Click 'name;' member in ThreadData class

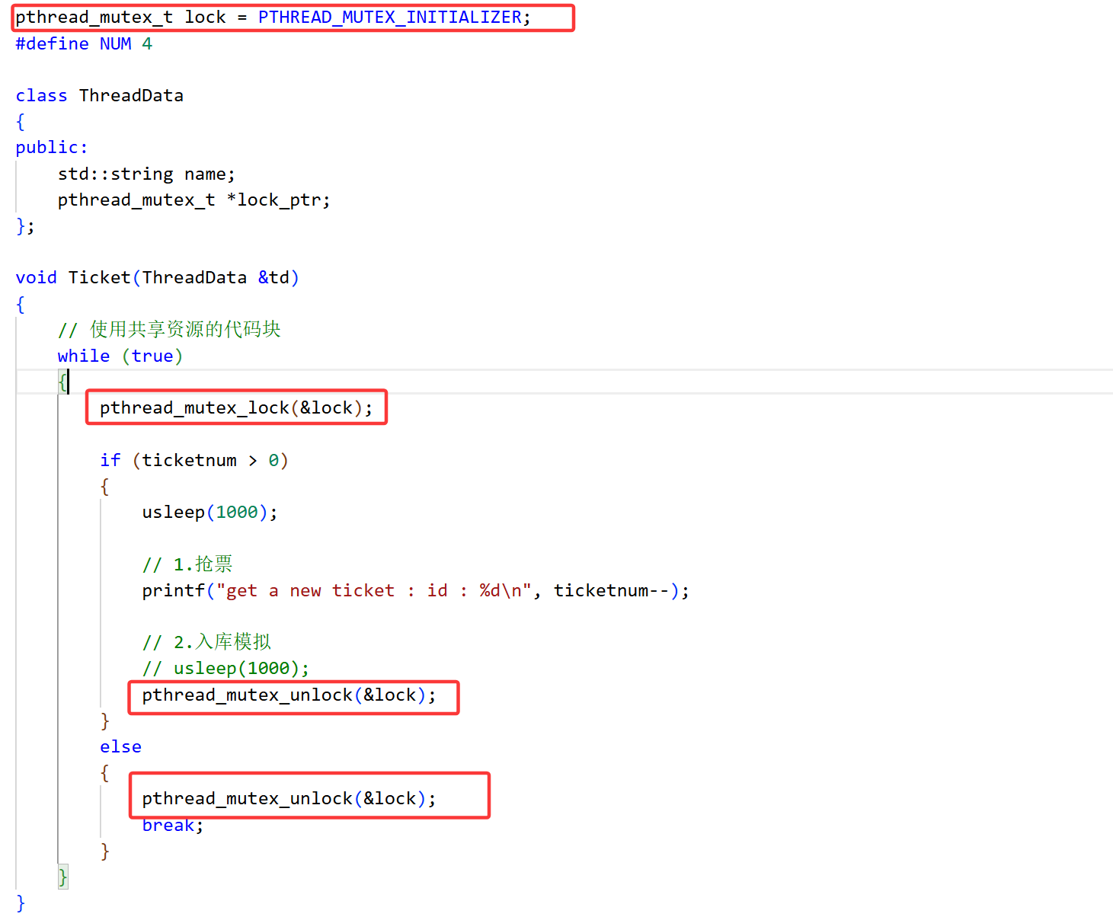tap(209, 174)
